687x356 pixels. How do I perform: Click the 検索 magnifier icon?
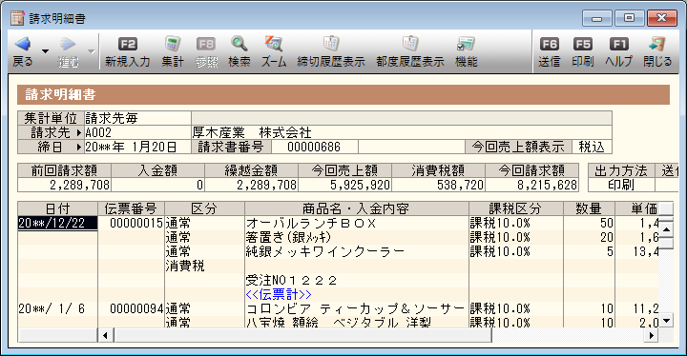[x=239, y=44]
